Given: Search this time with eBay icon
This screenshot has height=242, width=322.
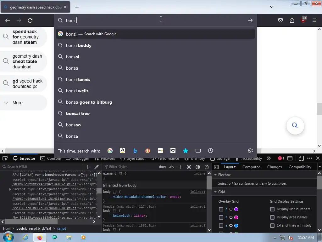Looking at the screenshot, I should [160, 151].
